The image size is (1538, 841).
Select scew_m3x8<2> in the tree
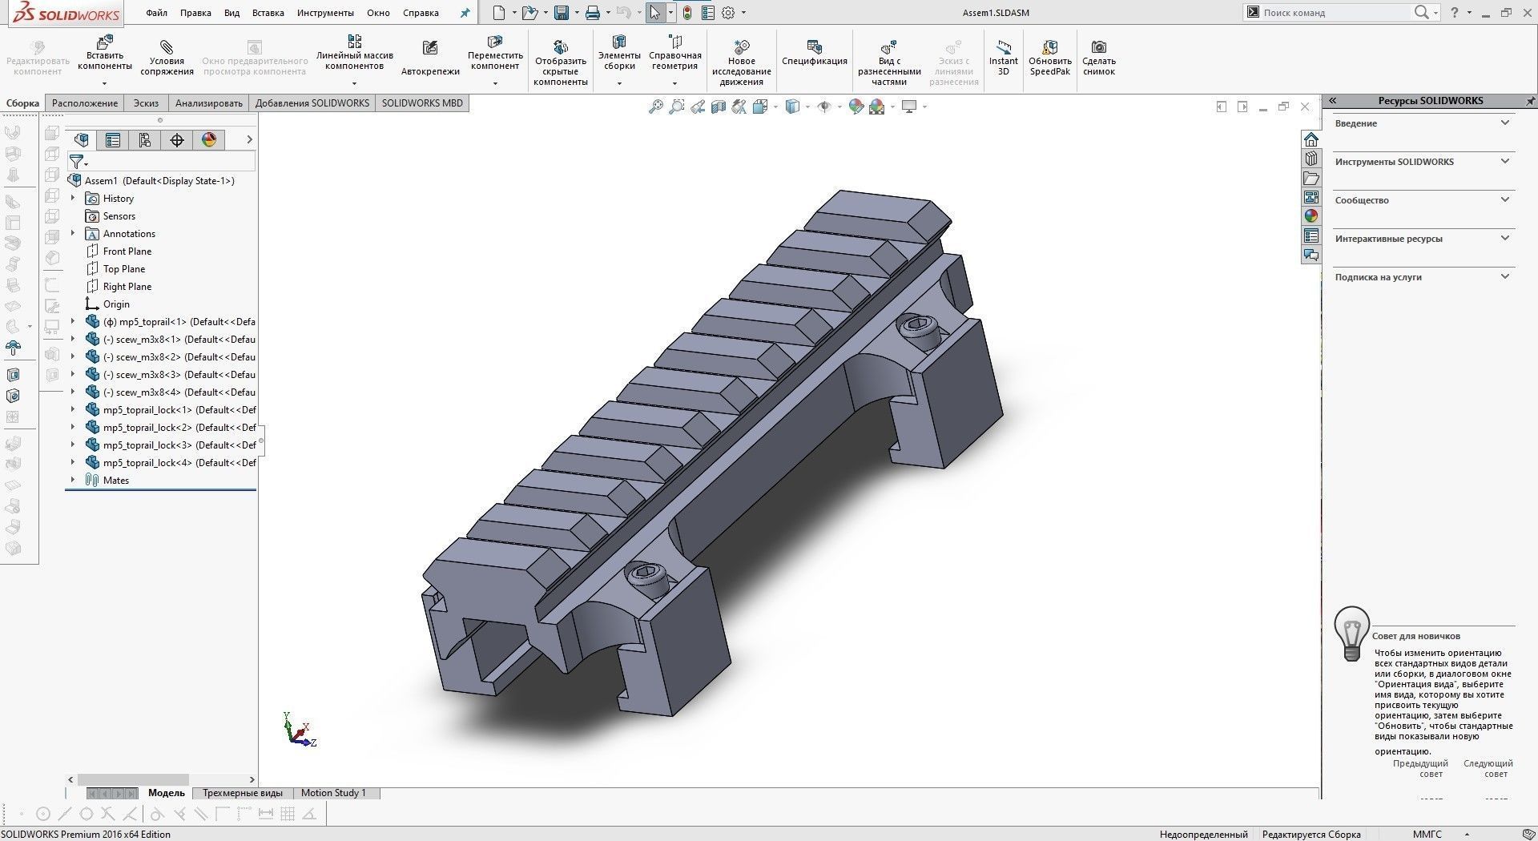pos(171,356)
